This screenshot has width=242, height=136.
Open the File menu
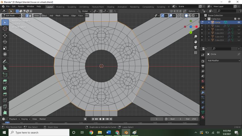(8, 6)
